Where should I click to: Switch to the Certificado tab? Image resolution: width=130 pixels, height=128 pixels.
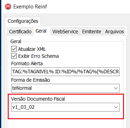point(20,32)
